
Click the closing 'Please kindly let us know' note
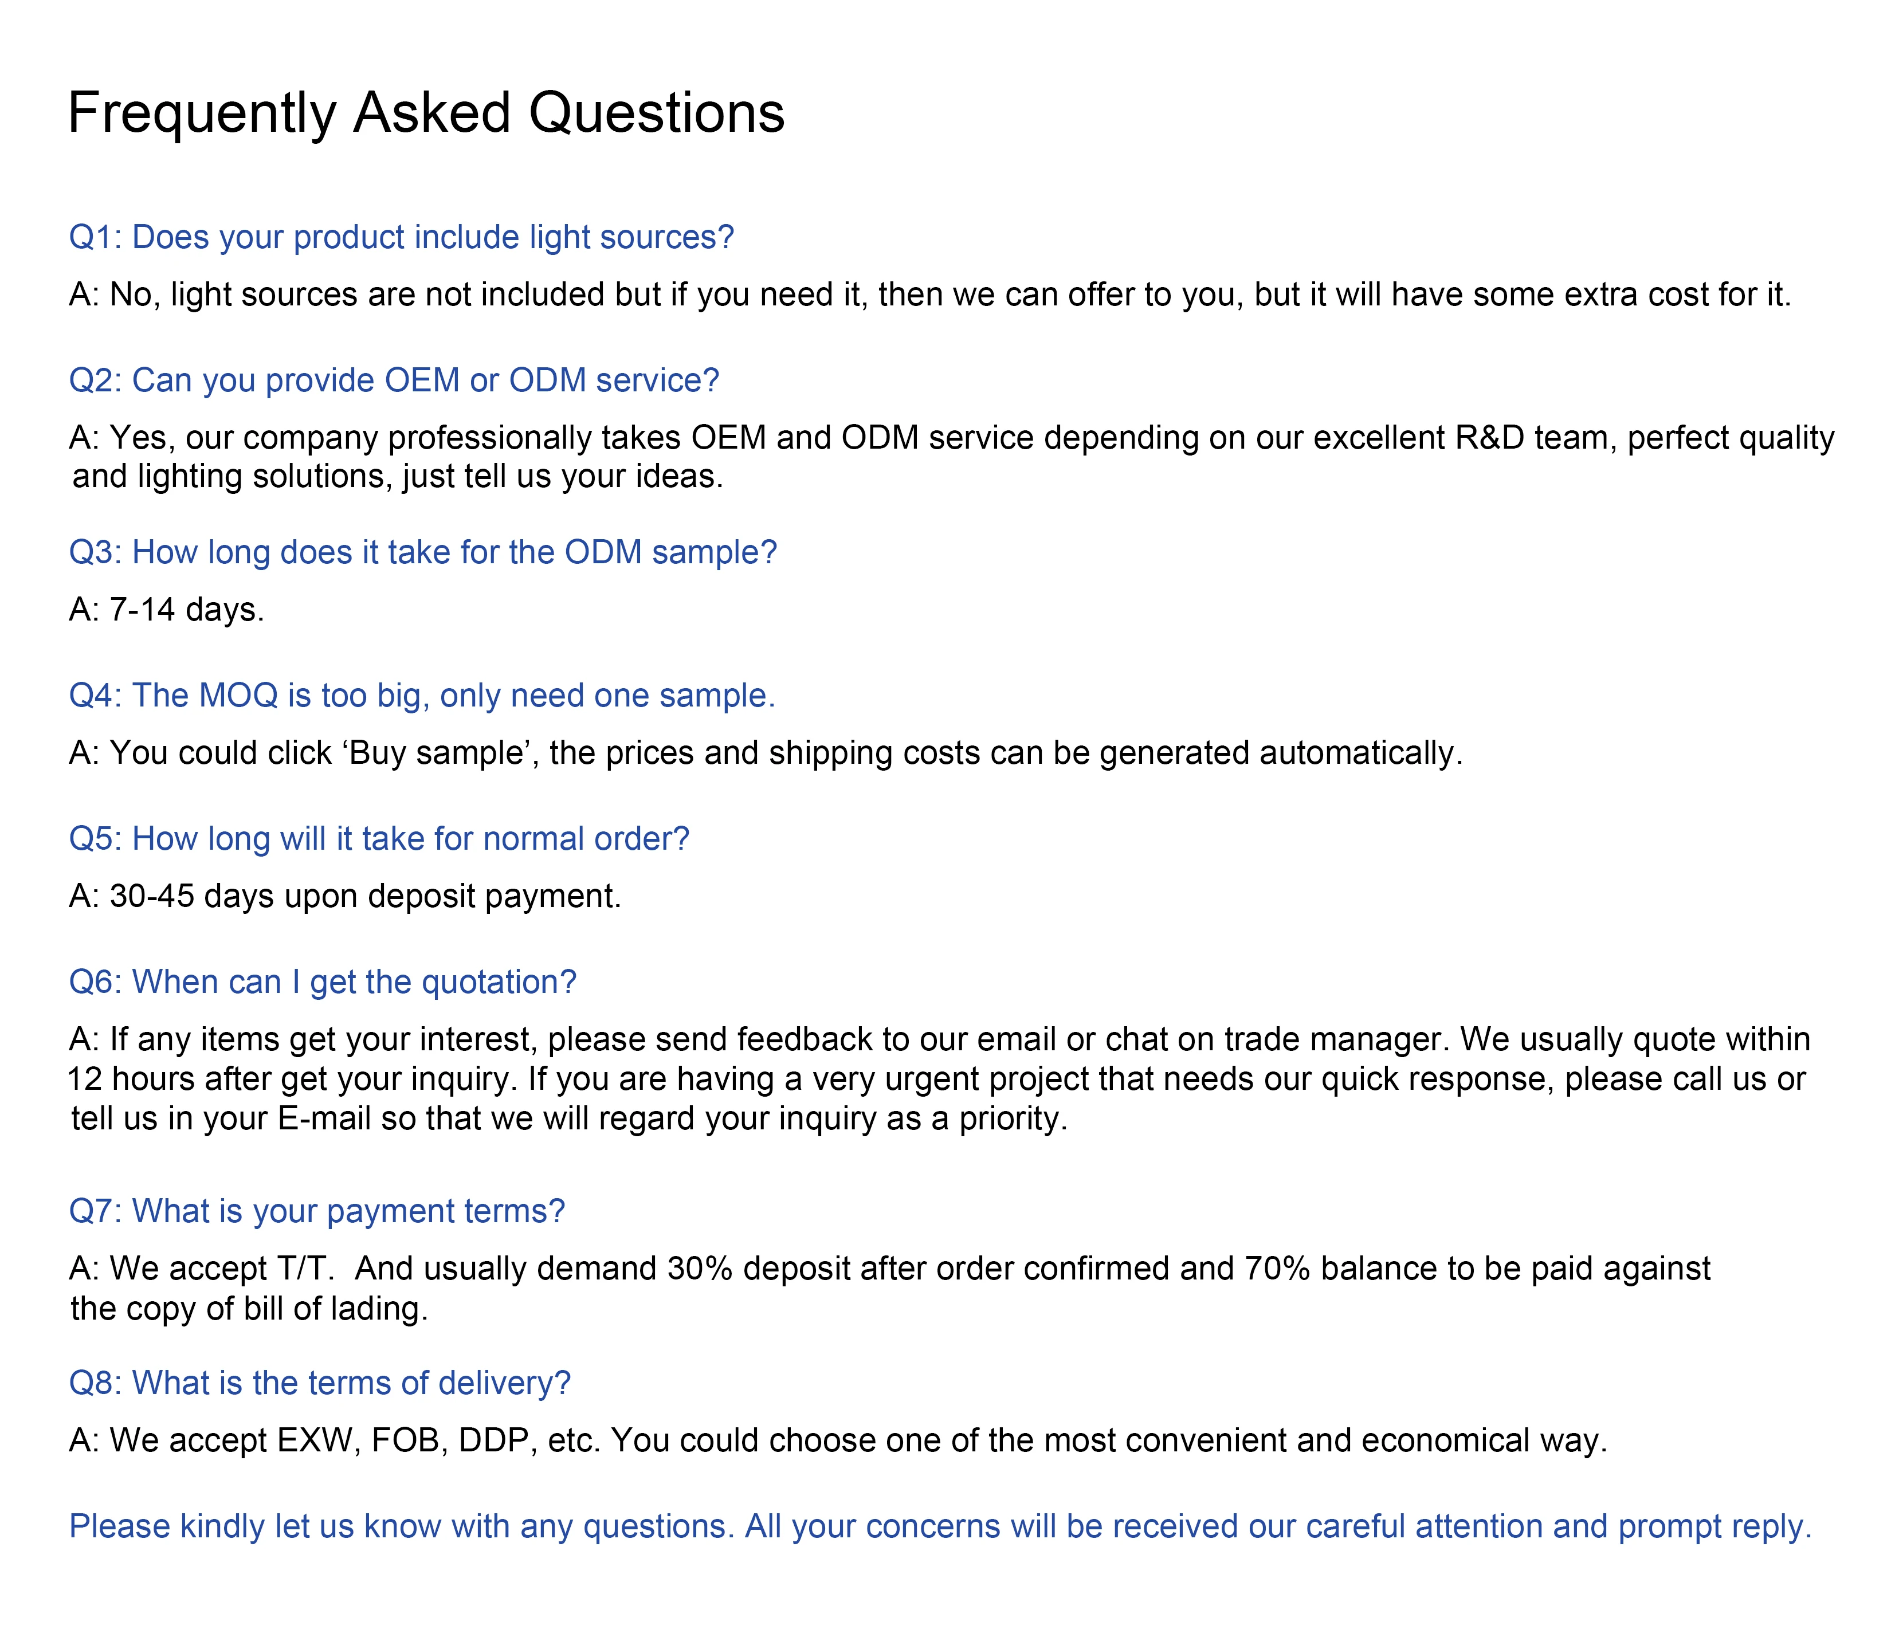(x=940, y=1527)
